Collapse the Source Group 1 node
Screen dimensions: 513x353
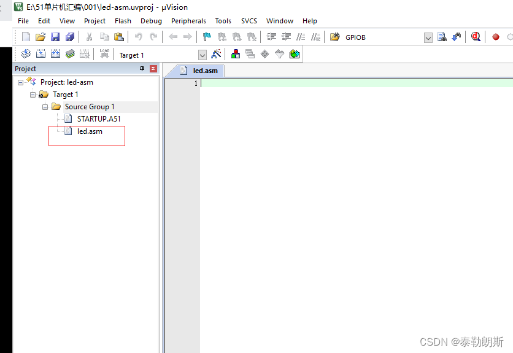45,107
